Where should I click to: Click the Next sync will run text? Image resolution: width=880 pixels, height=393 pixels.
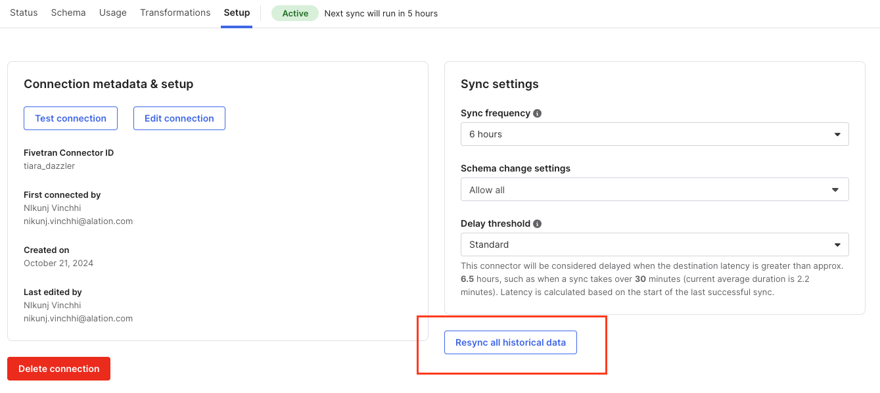(x=381, y=13)
